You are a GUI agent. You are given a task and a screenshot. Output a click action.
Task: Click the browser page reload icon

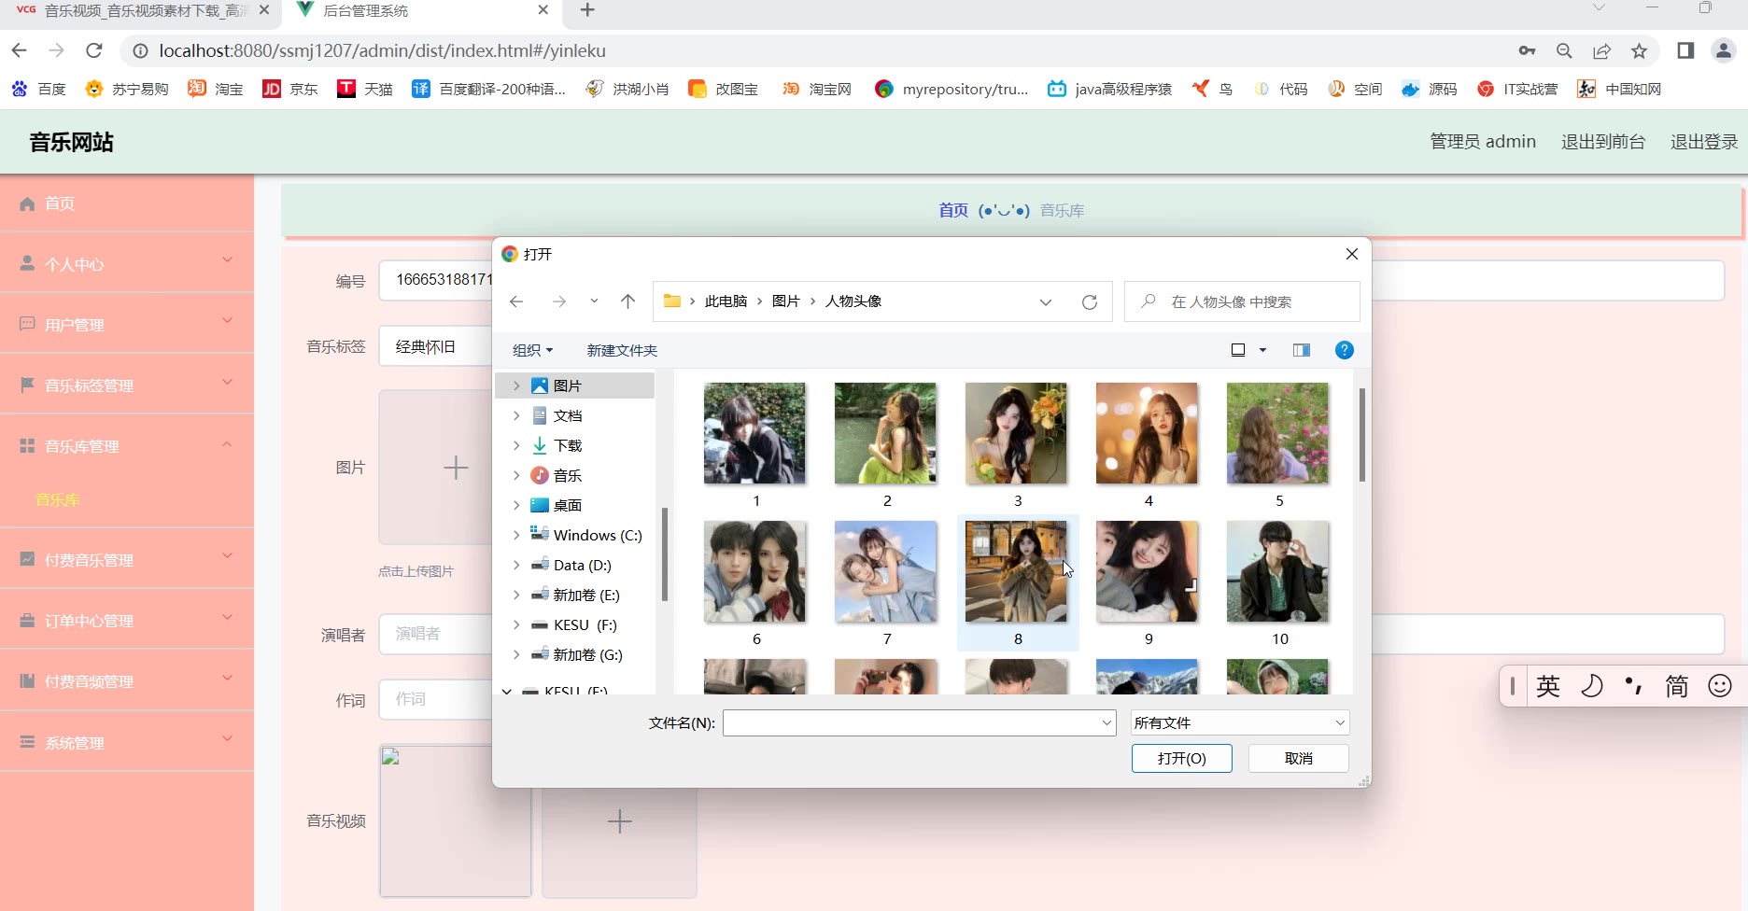pos(93,51)
